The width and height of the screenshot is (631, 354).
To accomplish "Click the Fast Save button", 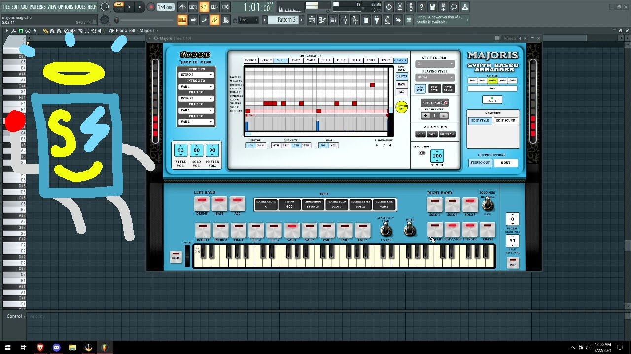I will 434,88.
